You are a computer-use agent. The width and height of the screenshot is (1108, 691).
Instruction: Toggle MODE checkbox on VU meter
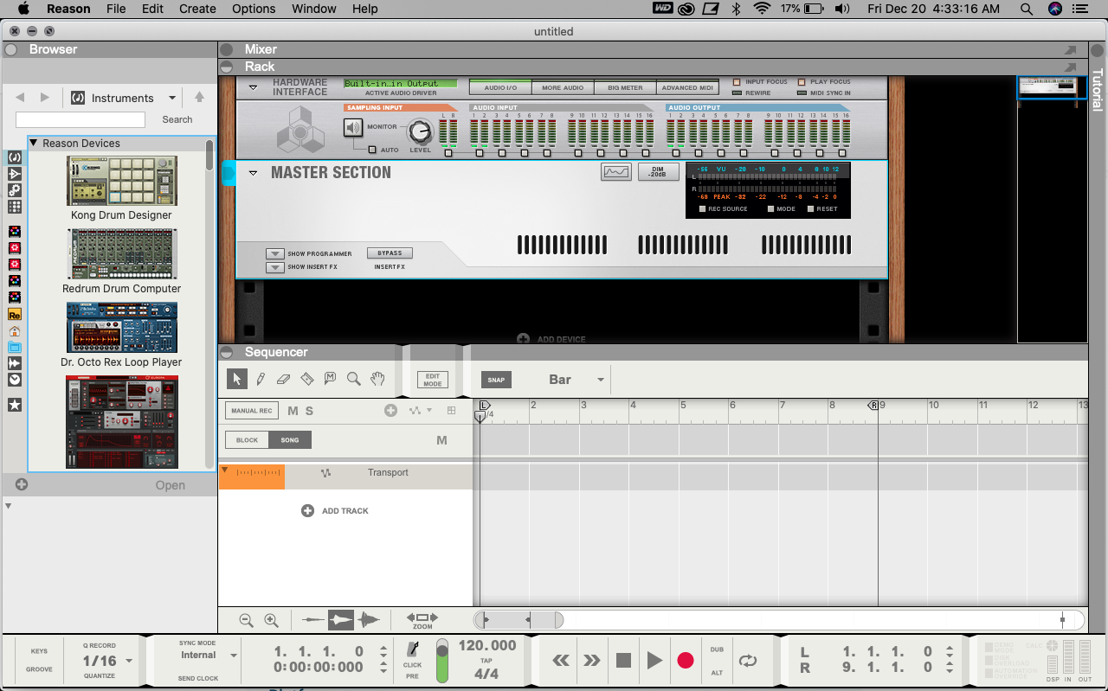[x=771, y=208]
